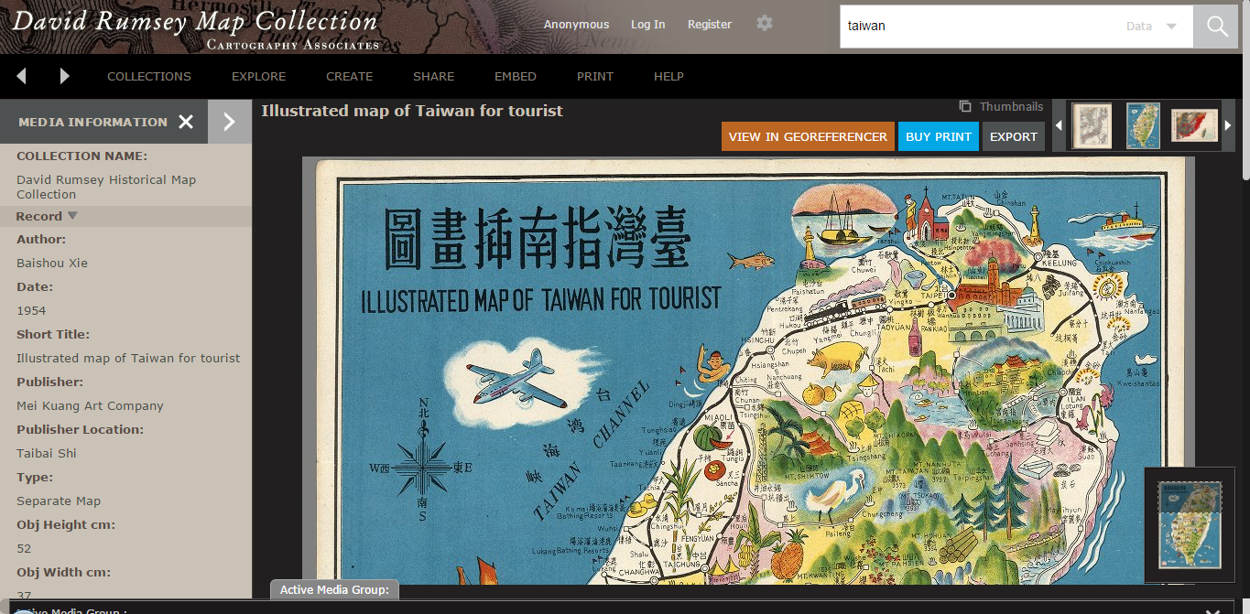Click the type value Separate Map
This screenshot has height=614, width=1250.
tap(59, 501)
